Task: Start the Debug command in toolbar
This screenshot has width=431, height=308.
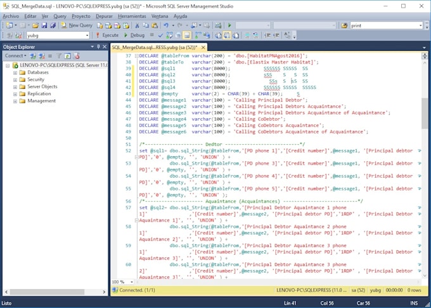Action: coord(135,36)
